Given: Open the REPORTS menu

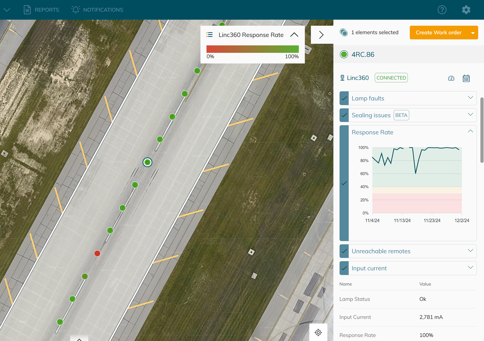Looking at the screenshot, I should tap(41, 10).
